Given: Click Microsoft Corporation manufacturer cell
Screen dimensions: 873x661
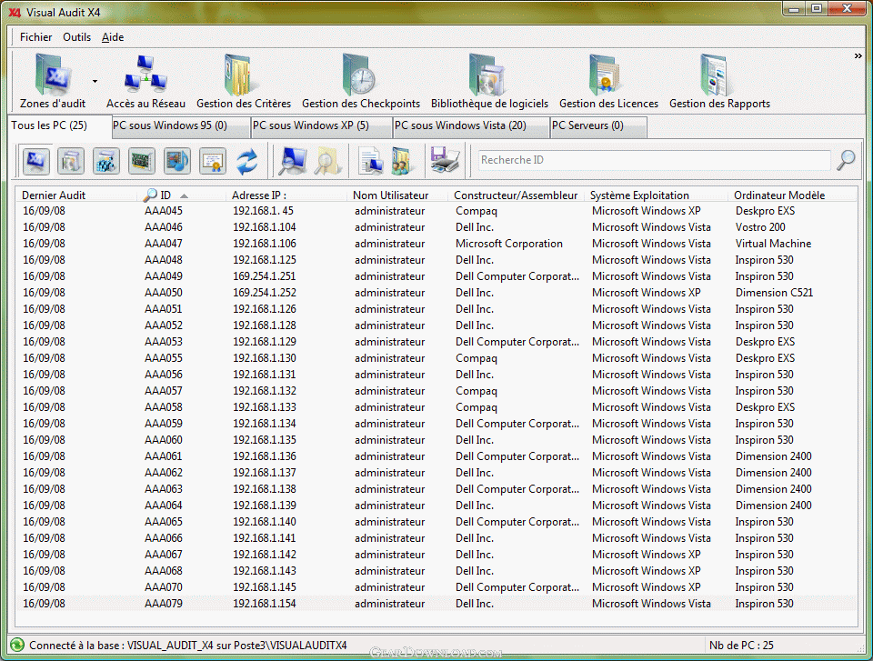Looking at the screenshot, I should (509, 244).
